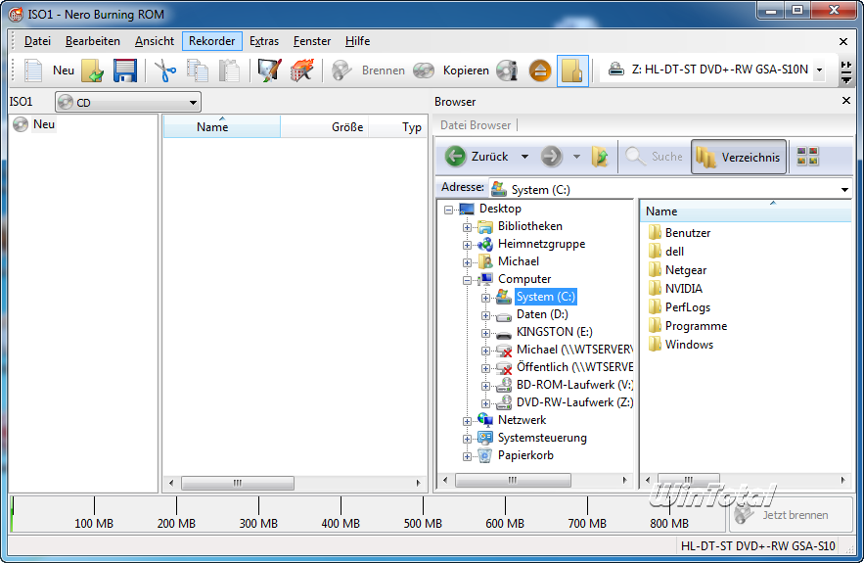Open the Hilfe menu
864x563 pixels.
coord(357,41)
